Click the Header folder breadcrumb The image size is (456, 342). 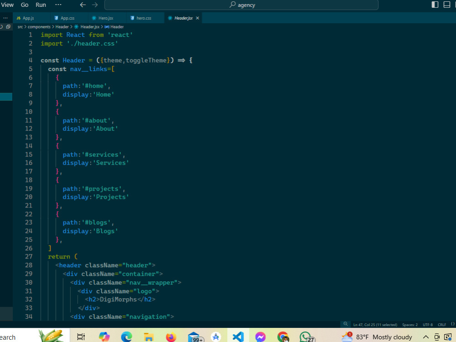tap(62, 27)
